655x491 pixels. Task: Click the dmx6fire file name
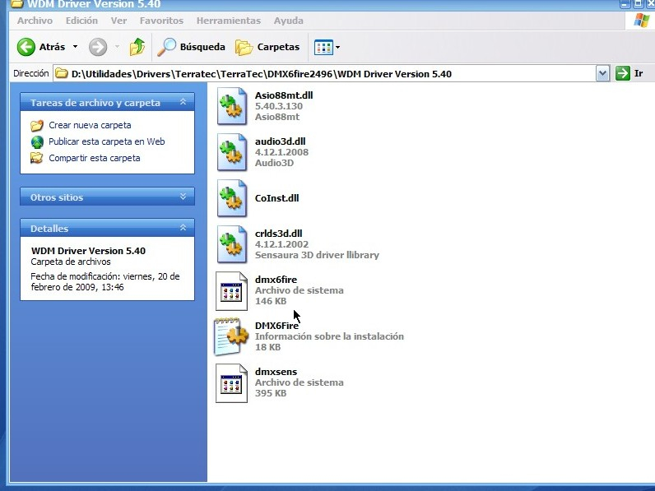(x=276, y=280)
